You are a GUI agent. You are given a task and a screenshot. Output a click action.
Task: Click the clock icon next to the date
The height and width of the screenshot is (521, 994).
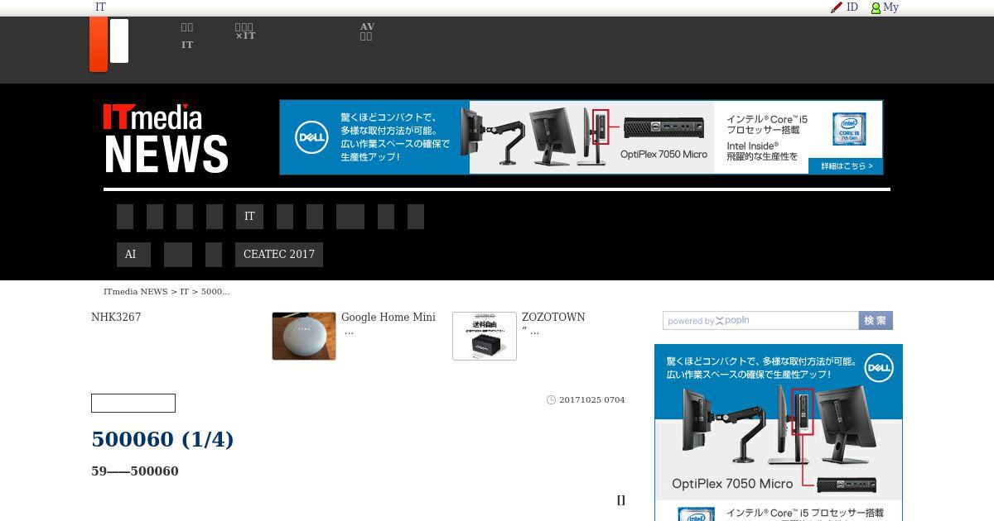point(551,400)
